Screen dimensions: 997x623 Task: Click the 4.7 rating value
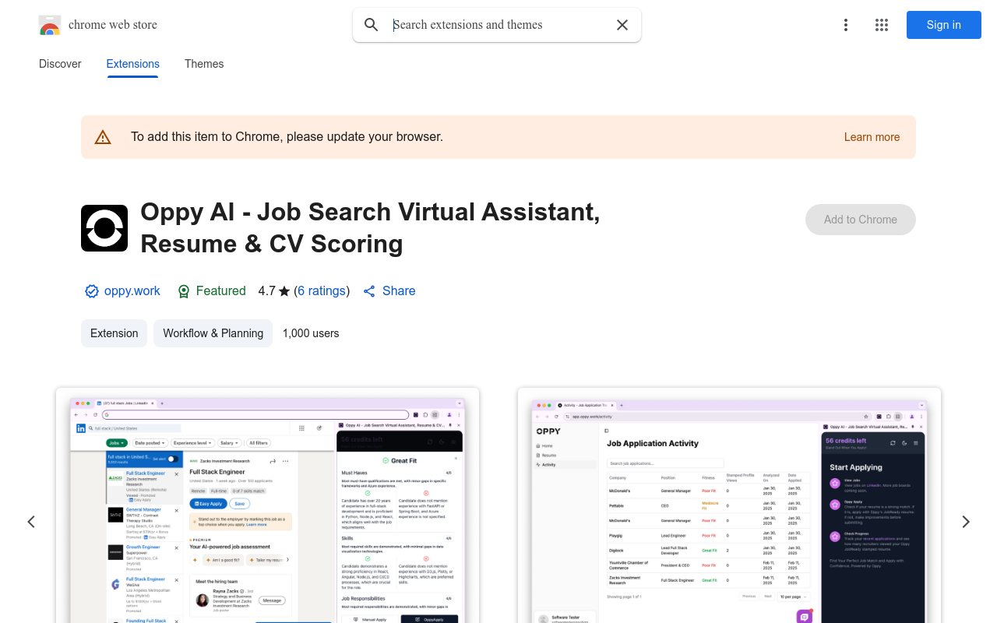[267, 291]
